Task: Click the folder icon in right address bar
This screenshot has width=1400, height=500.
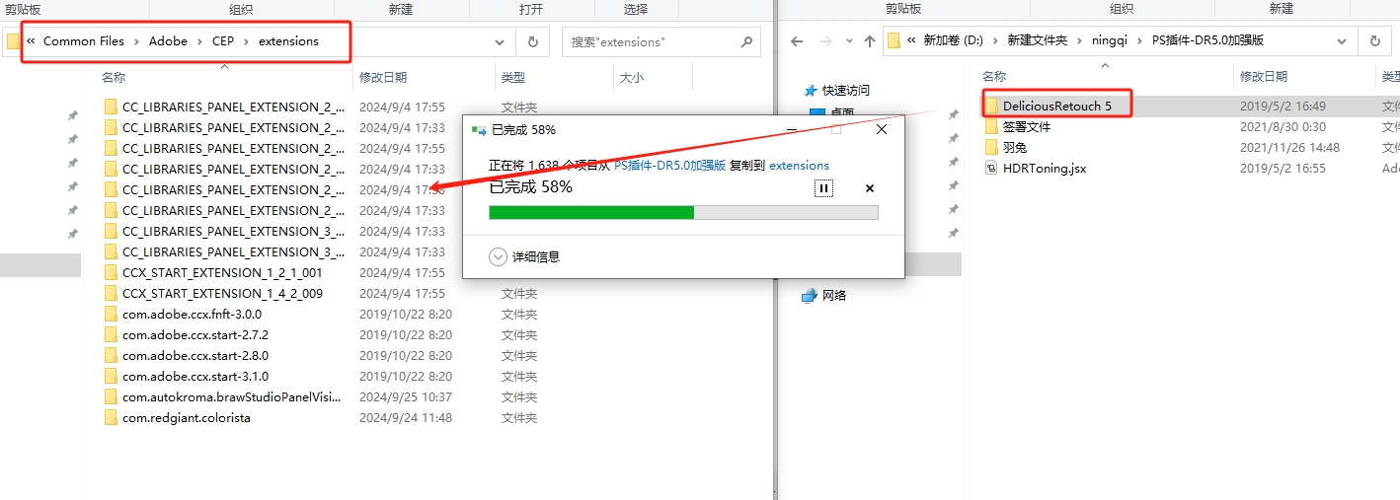Action: 894,41
